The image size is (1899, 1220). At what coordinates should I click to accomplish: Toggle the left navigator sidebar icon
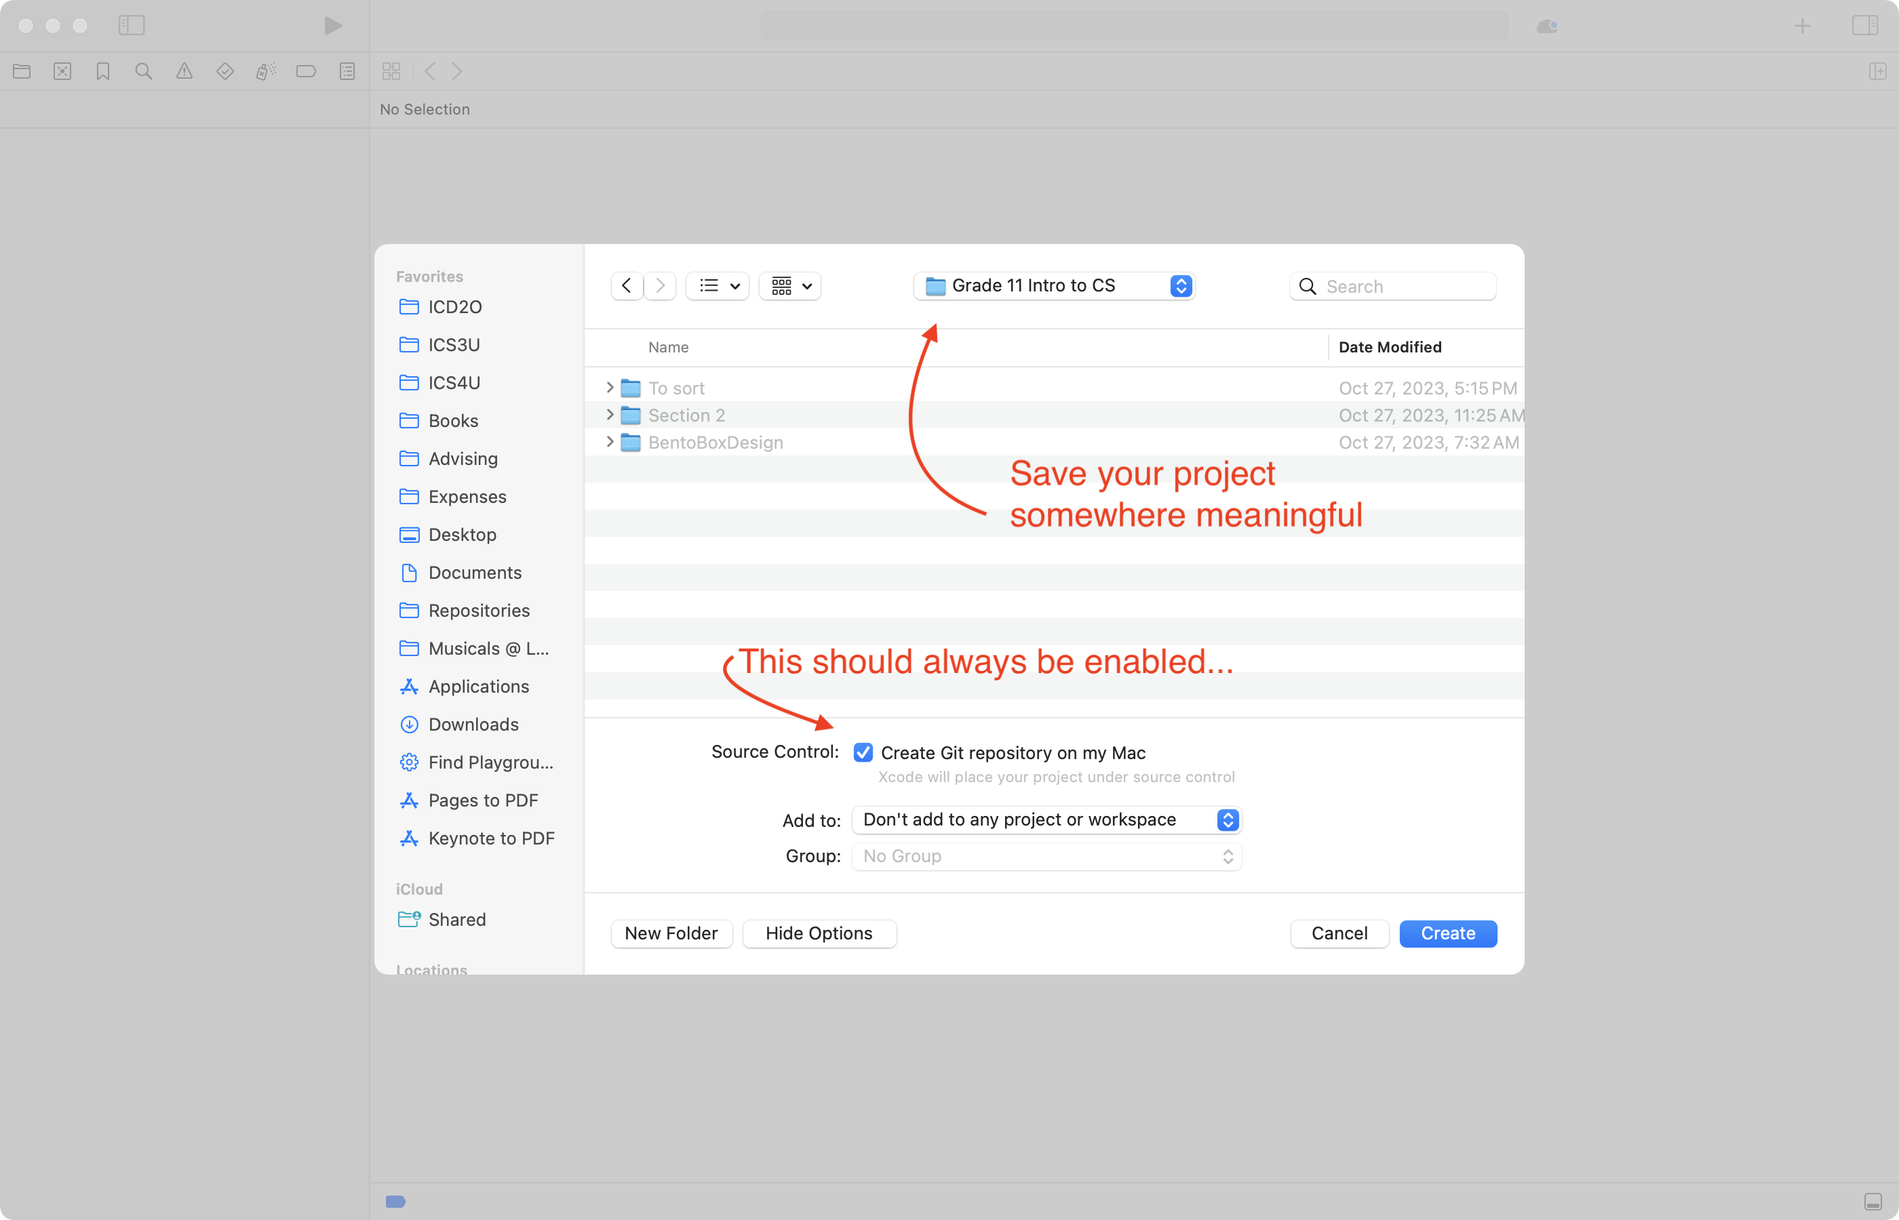[x=132, y=25]
